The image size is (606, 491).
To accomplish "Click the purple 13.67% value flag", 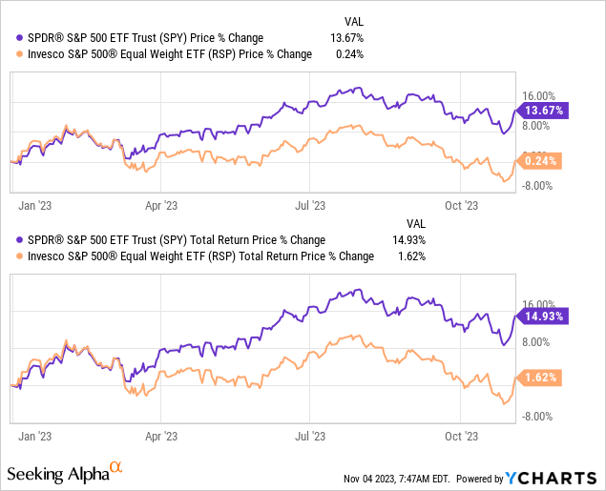I will (x=542, y=111).
